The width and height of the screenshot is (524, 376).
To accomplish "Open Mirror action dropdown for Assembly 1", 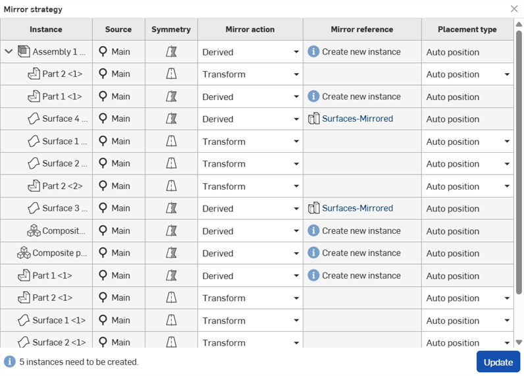I will click(296, 52).
